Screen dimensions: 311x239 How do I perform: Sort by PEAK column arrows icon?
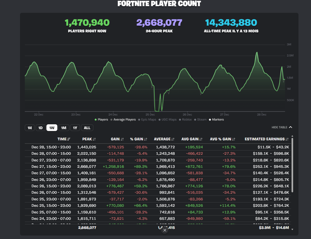coord(94,139)
